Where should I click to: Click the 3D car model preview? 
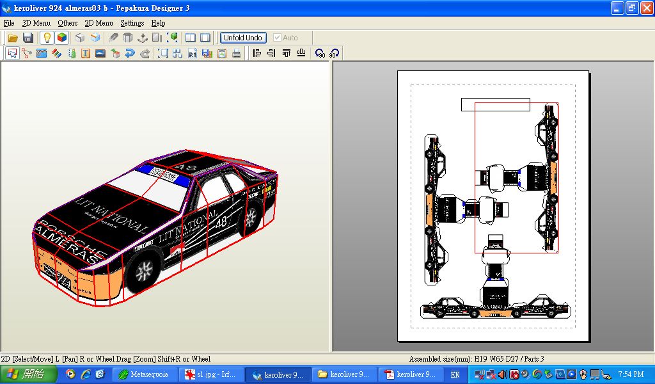click(155, 228)
